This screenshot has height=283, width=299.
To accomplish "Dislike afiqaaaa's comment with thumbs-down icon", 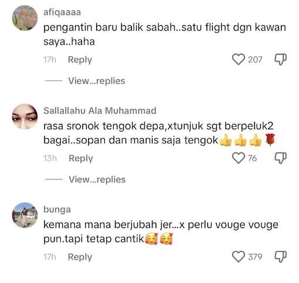I will pyautogui.click(x=280, y=60).
